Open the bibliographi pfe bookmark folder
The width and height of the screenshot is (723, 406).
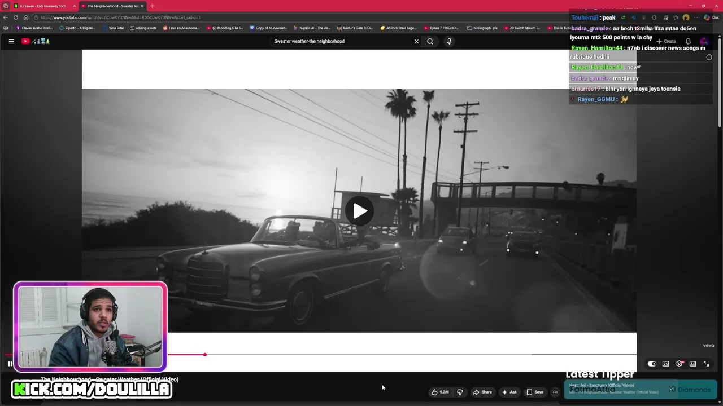(482, 28)
